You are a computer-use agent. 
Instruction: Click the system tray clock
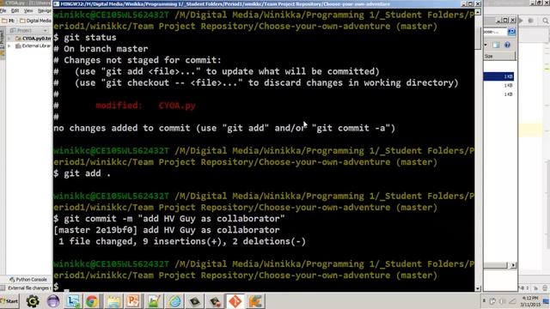coord(529,301)
